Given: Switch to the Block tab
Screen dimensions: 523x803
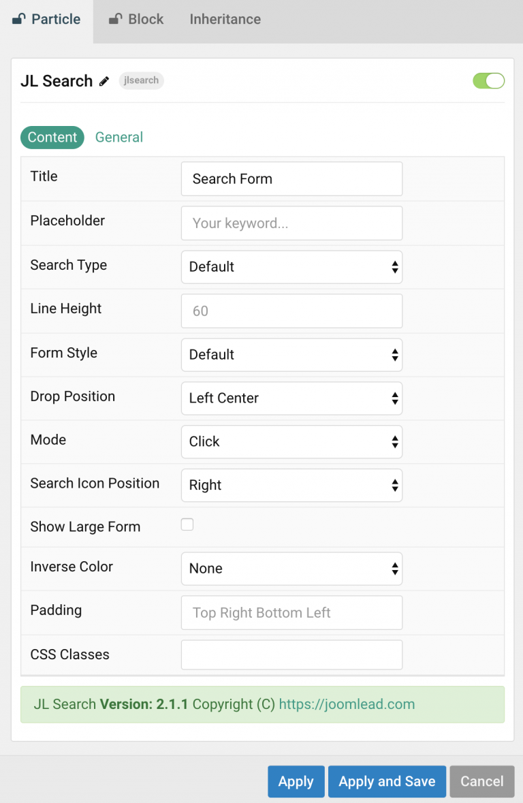Looking at the screenshot, I should tap(145, 19).
